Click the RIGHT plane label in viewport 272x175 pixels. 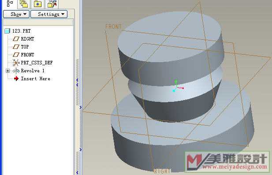[x=162, y=171]
